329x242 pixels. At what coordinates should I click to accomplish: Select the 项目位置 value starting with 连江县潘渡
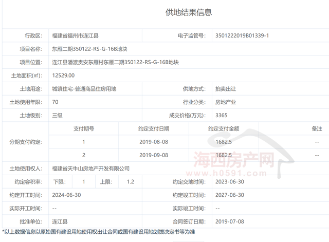[x=115, y=62]
